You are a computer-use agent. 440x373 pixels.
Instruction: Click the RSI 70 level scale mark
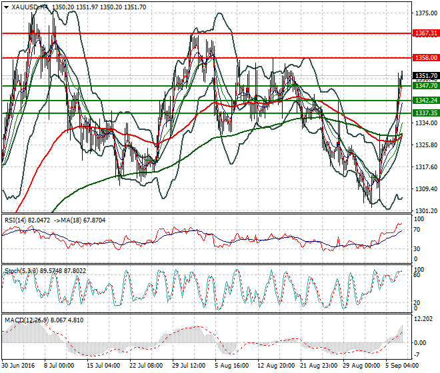(419, 230)
